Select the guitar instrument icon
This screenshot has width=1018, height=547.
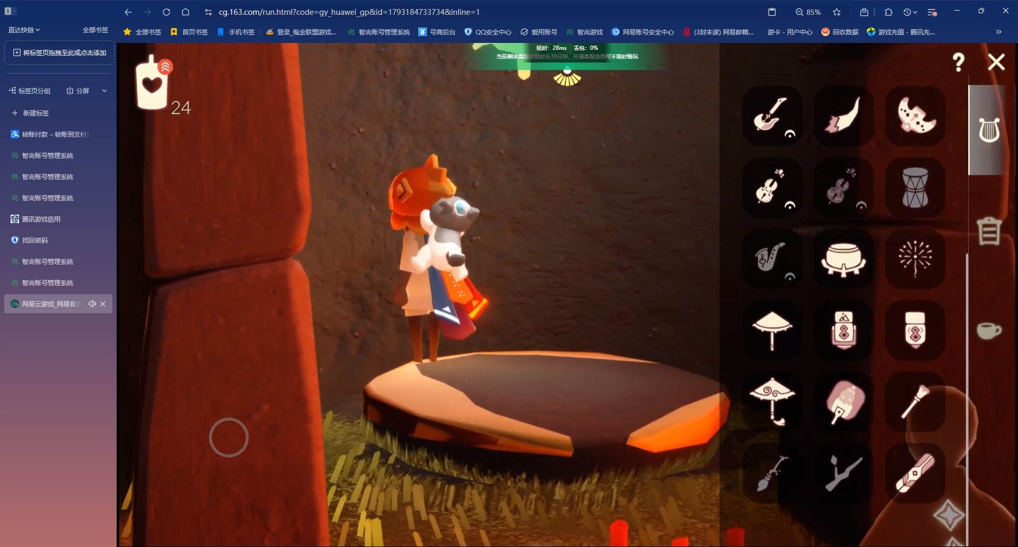[771, 115]
